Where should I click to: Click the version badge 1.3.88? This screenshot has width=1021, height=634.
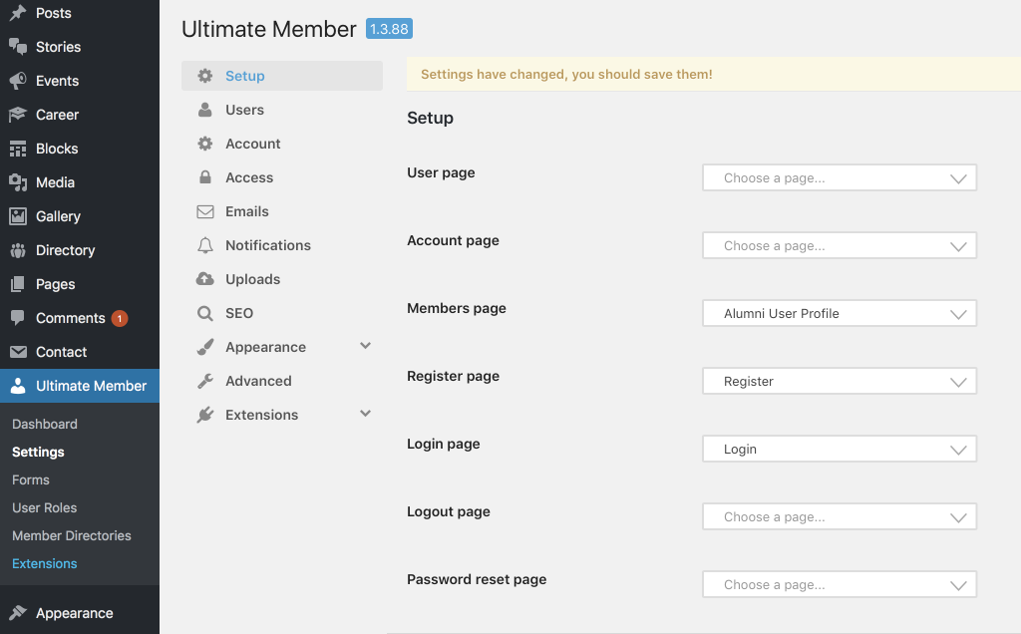[x=389, y=29]
